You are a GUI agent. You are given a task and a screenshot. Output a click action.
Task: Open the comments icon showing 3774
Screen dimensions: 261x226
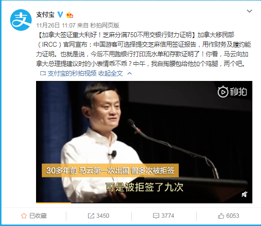click(156, 216)
